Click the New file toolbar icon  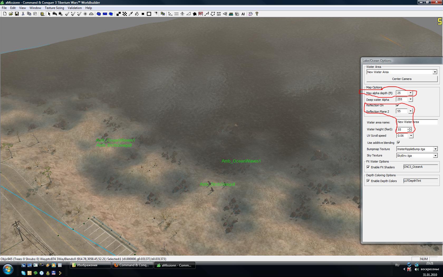pos(5,14)
